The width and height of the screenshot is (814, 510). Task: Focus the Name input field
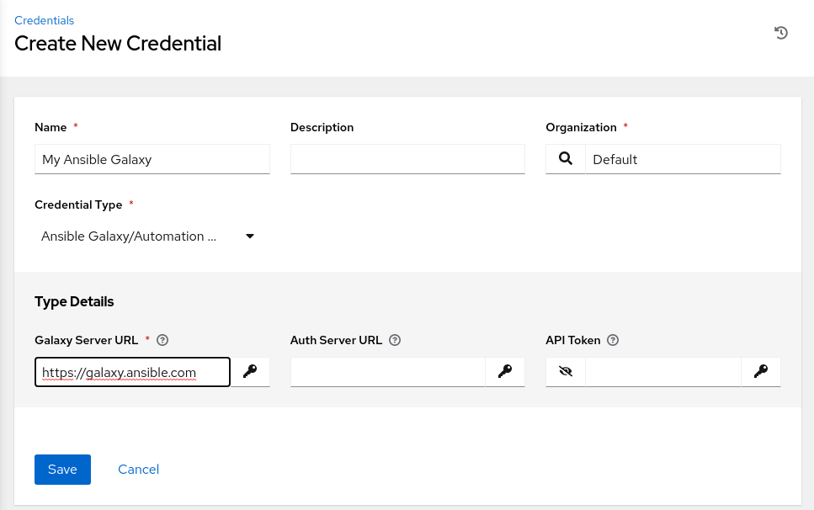click(152, 159)
